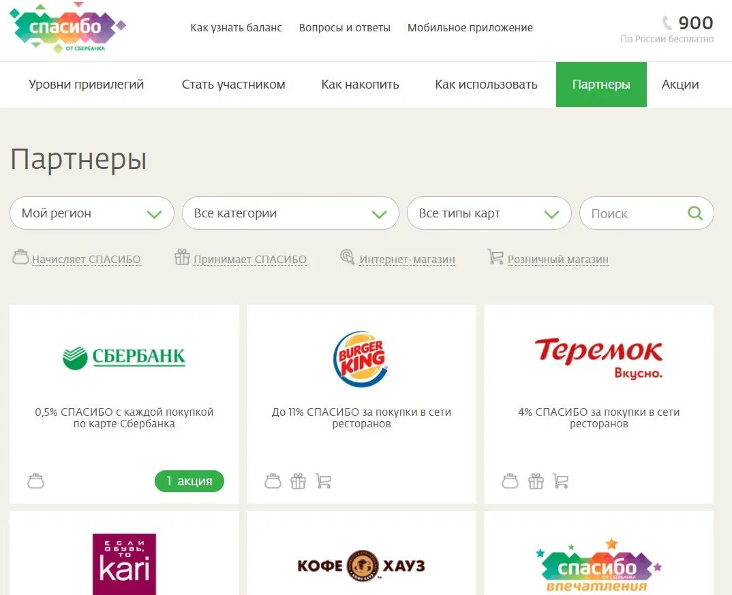732x595 pixels.
Task: Click the phone icon next to 900
Action: tap(667, 22)
